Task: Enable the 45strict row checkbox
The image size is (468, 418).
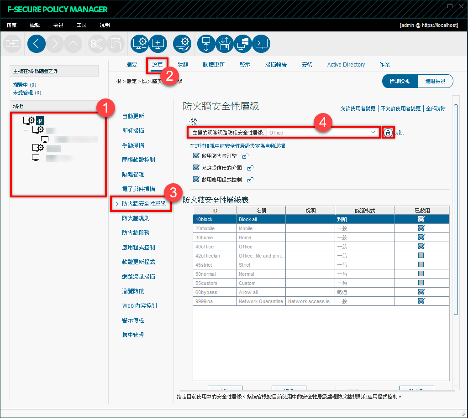Action: pos(421,264)
